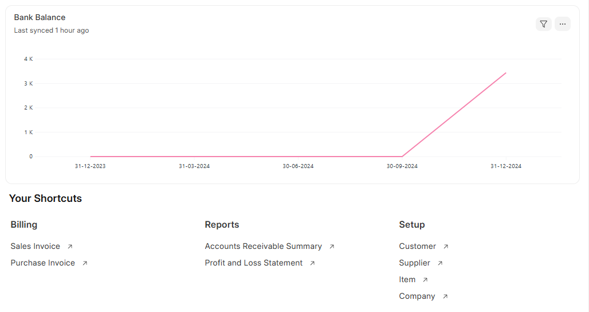Open the Bank Balance three-dot options menu
This screenshot has height=312, width=589.
point(562,24)
